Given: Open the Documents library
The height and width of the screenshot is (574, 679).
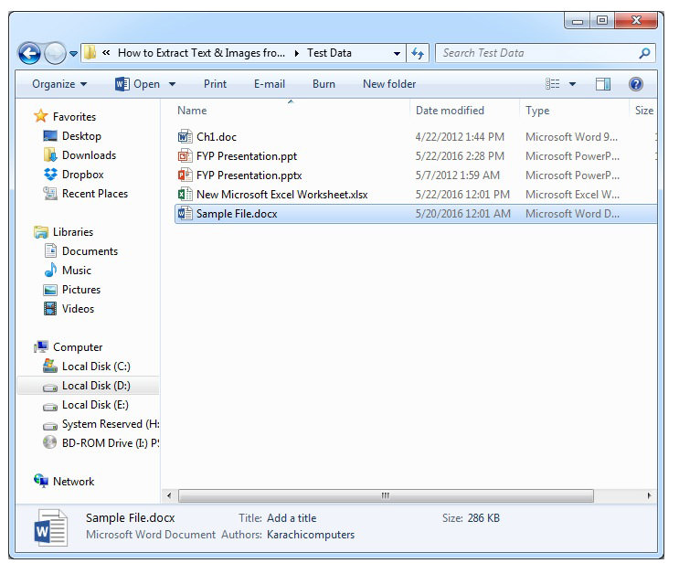Looking at the screenshot, I should pos(90,251).
